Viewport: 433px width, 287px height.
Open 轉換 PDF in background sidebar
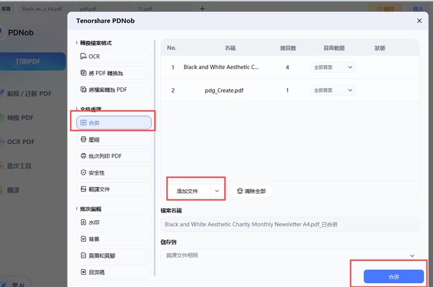pos(20,118)
